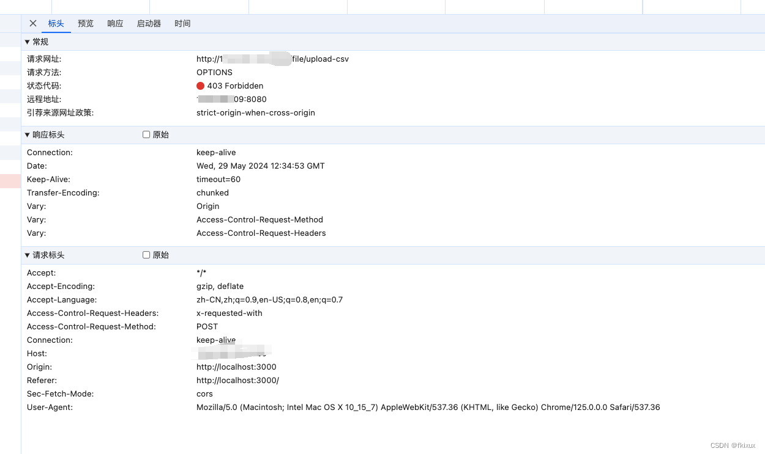Image resolution: width=765 pixels, height=454 pixels.
Task: Collapse the 常规 section
Action: click(36, 42)
